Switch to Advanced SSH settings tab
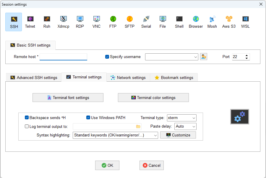Image resolution: width=266 pixels, height=178 pixels. coord(34,78)
